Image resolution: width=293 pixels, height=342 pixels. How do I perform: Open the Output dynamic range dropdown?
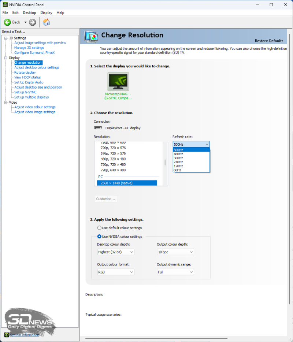point(175,272)
